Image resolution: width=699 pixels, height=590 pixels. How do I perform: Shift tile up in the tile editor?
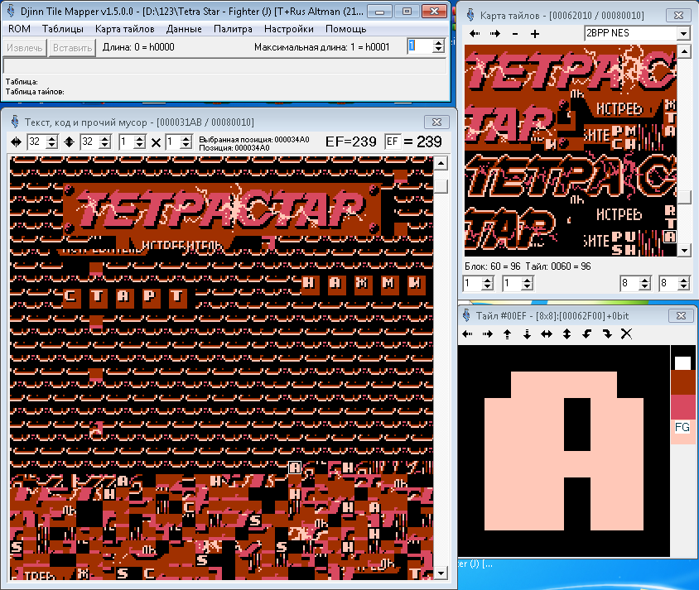tap(508, 334)
